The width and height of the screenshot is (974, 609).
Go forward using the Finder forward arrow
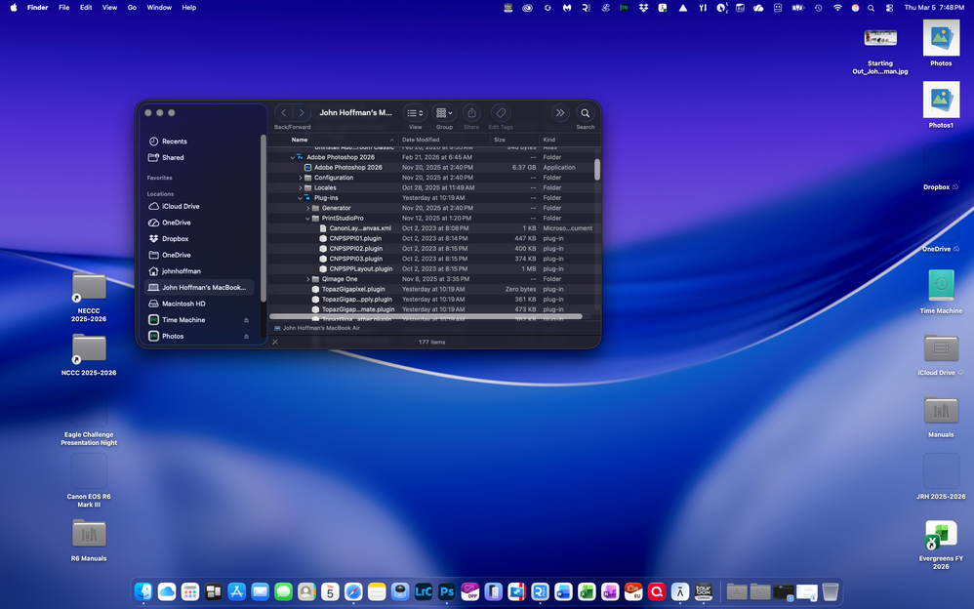click(302, 112)
